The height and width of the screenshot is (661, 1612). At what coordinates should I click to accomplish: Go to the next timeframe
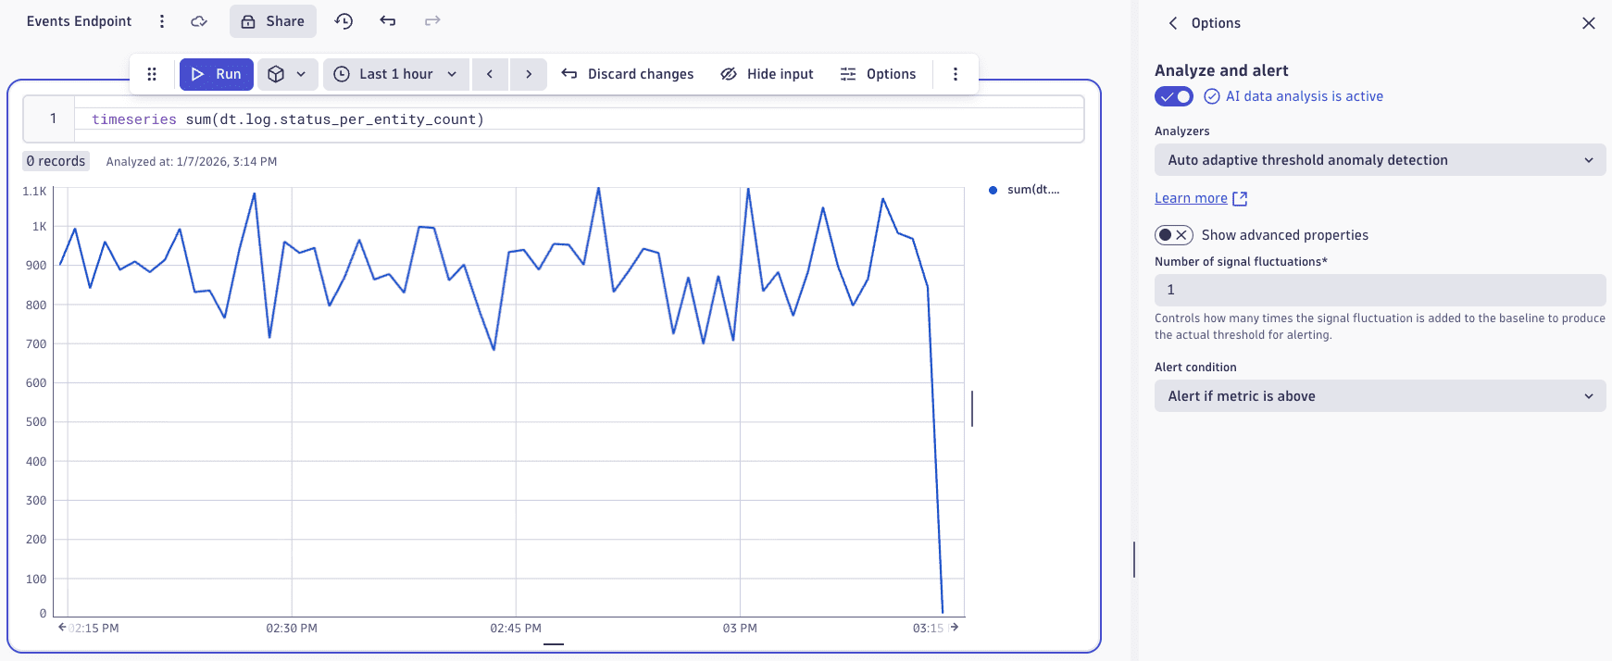coord(529,74)
